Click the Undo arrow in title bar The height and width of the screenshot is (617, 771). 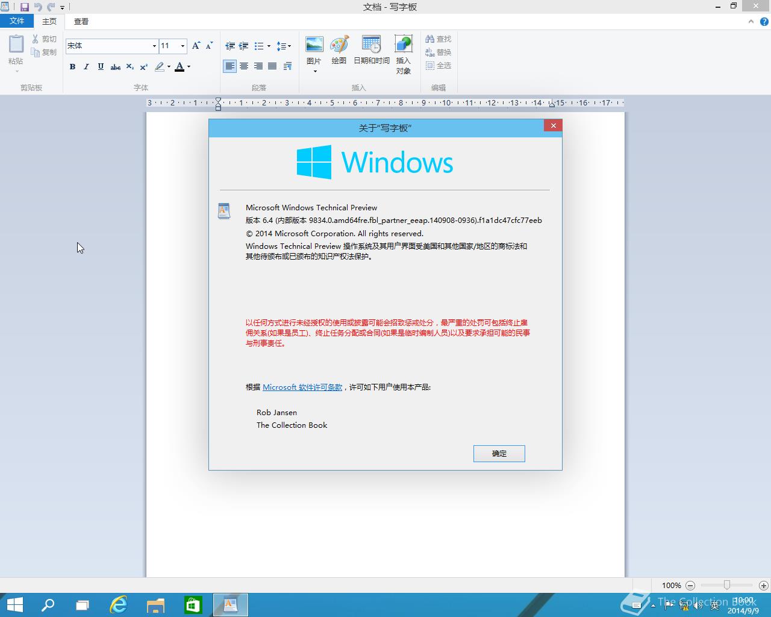click(x=38, y=7)
